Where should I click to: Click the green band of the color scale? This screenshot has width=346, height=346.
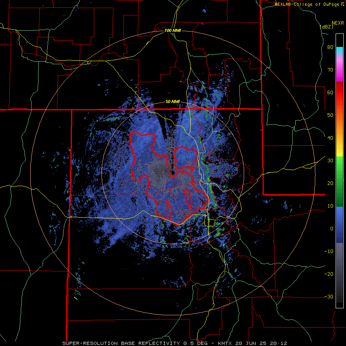339,181
